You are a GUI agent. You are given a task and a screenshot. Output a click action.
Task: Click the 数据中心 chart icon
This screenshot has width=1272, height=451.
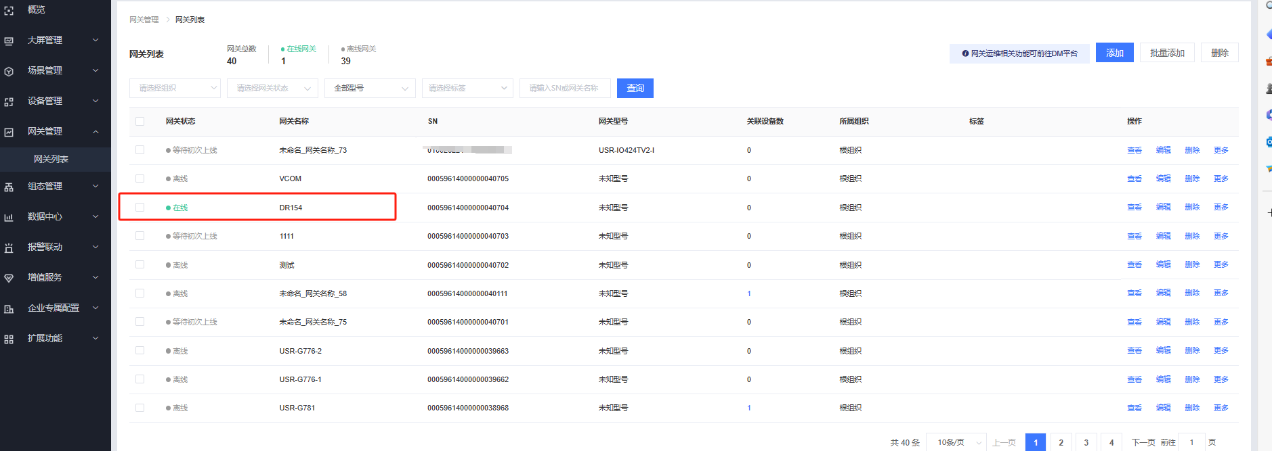coord(9,217)
